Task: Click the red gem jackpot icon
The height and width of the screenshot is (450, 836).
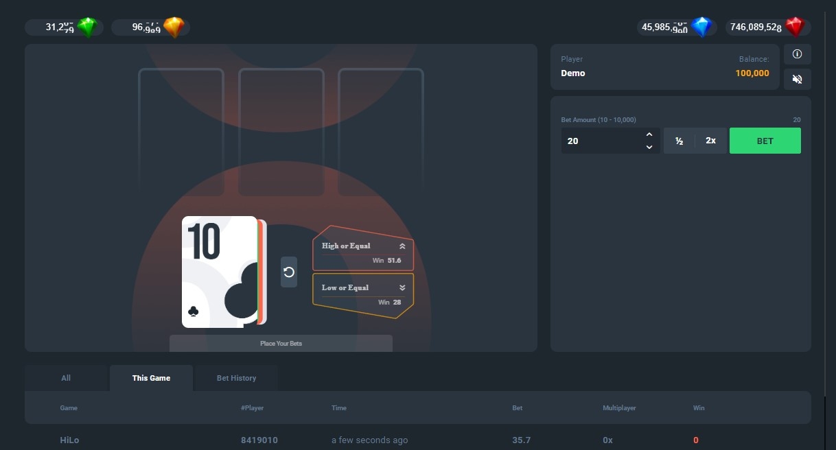Action: click(795, 27)
